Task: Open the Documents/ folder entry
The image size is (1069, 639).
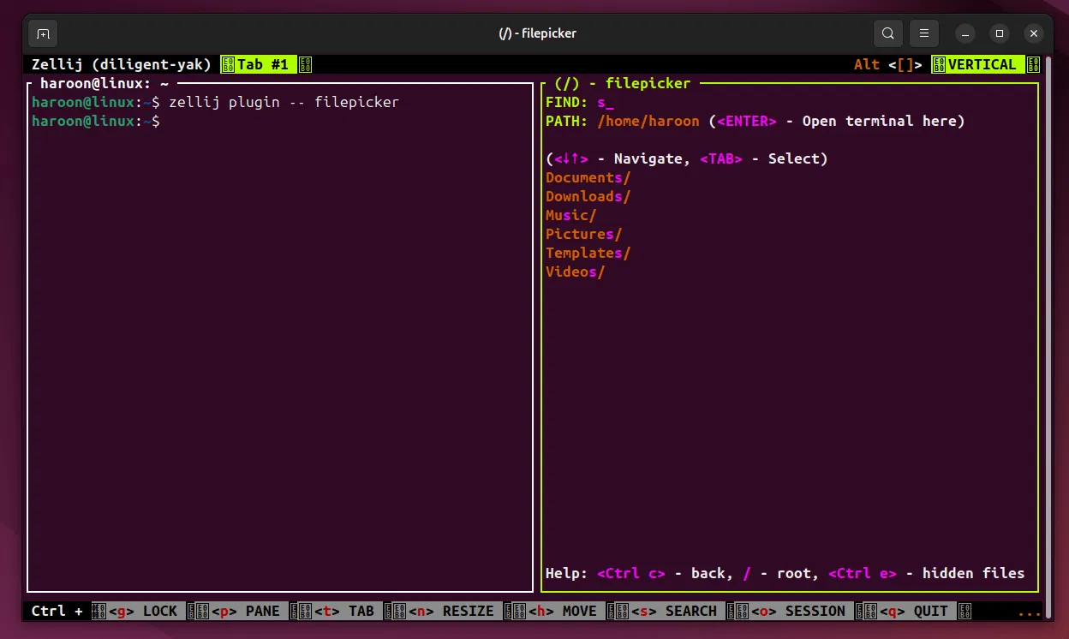Action: [x=588, y=177]
